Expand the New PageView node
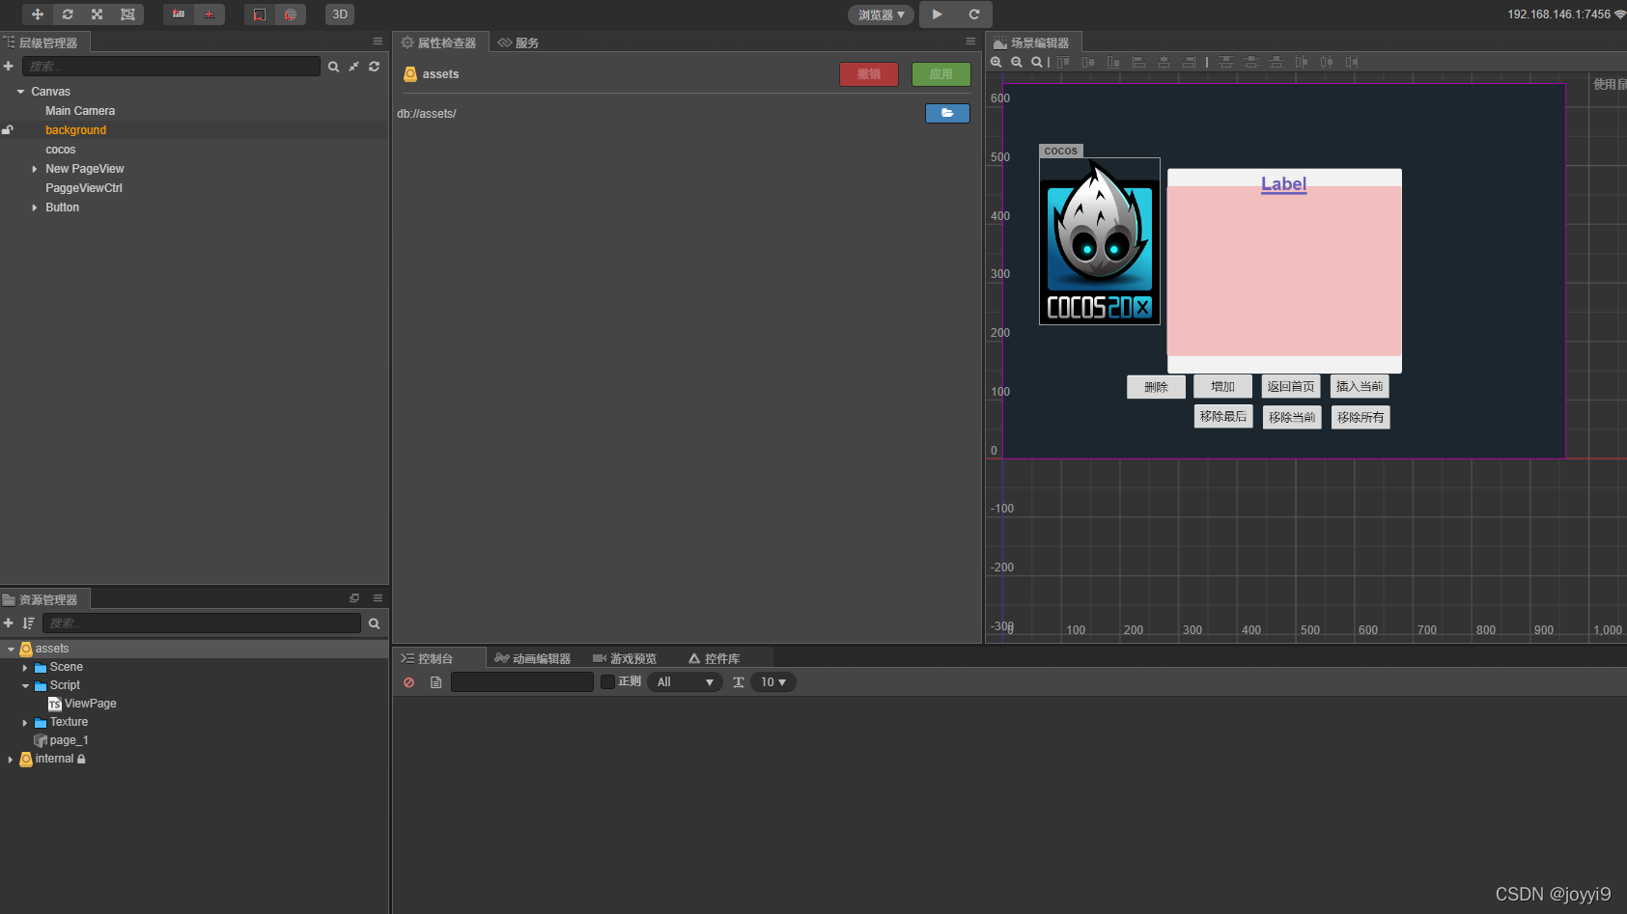 [35, 169]
